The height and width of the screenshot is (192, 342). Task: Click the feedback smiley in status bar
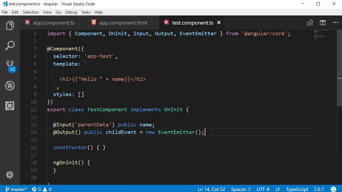point(333,189)
